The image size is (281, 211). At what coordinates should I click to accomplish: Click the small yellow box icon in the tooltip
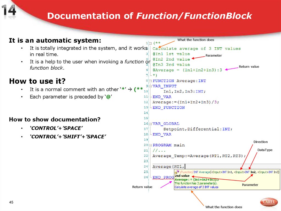176,172
